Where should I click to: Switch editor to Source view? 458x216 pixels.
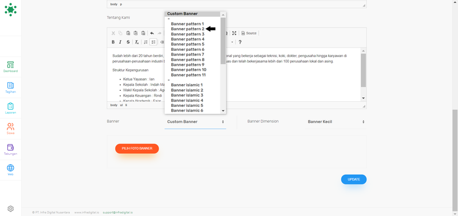249,33
